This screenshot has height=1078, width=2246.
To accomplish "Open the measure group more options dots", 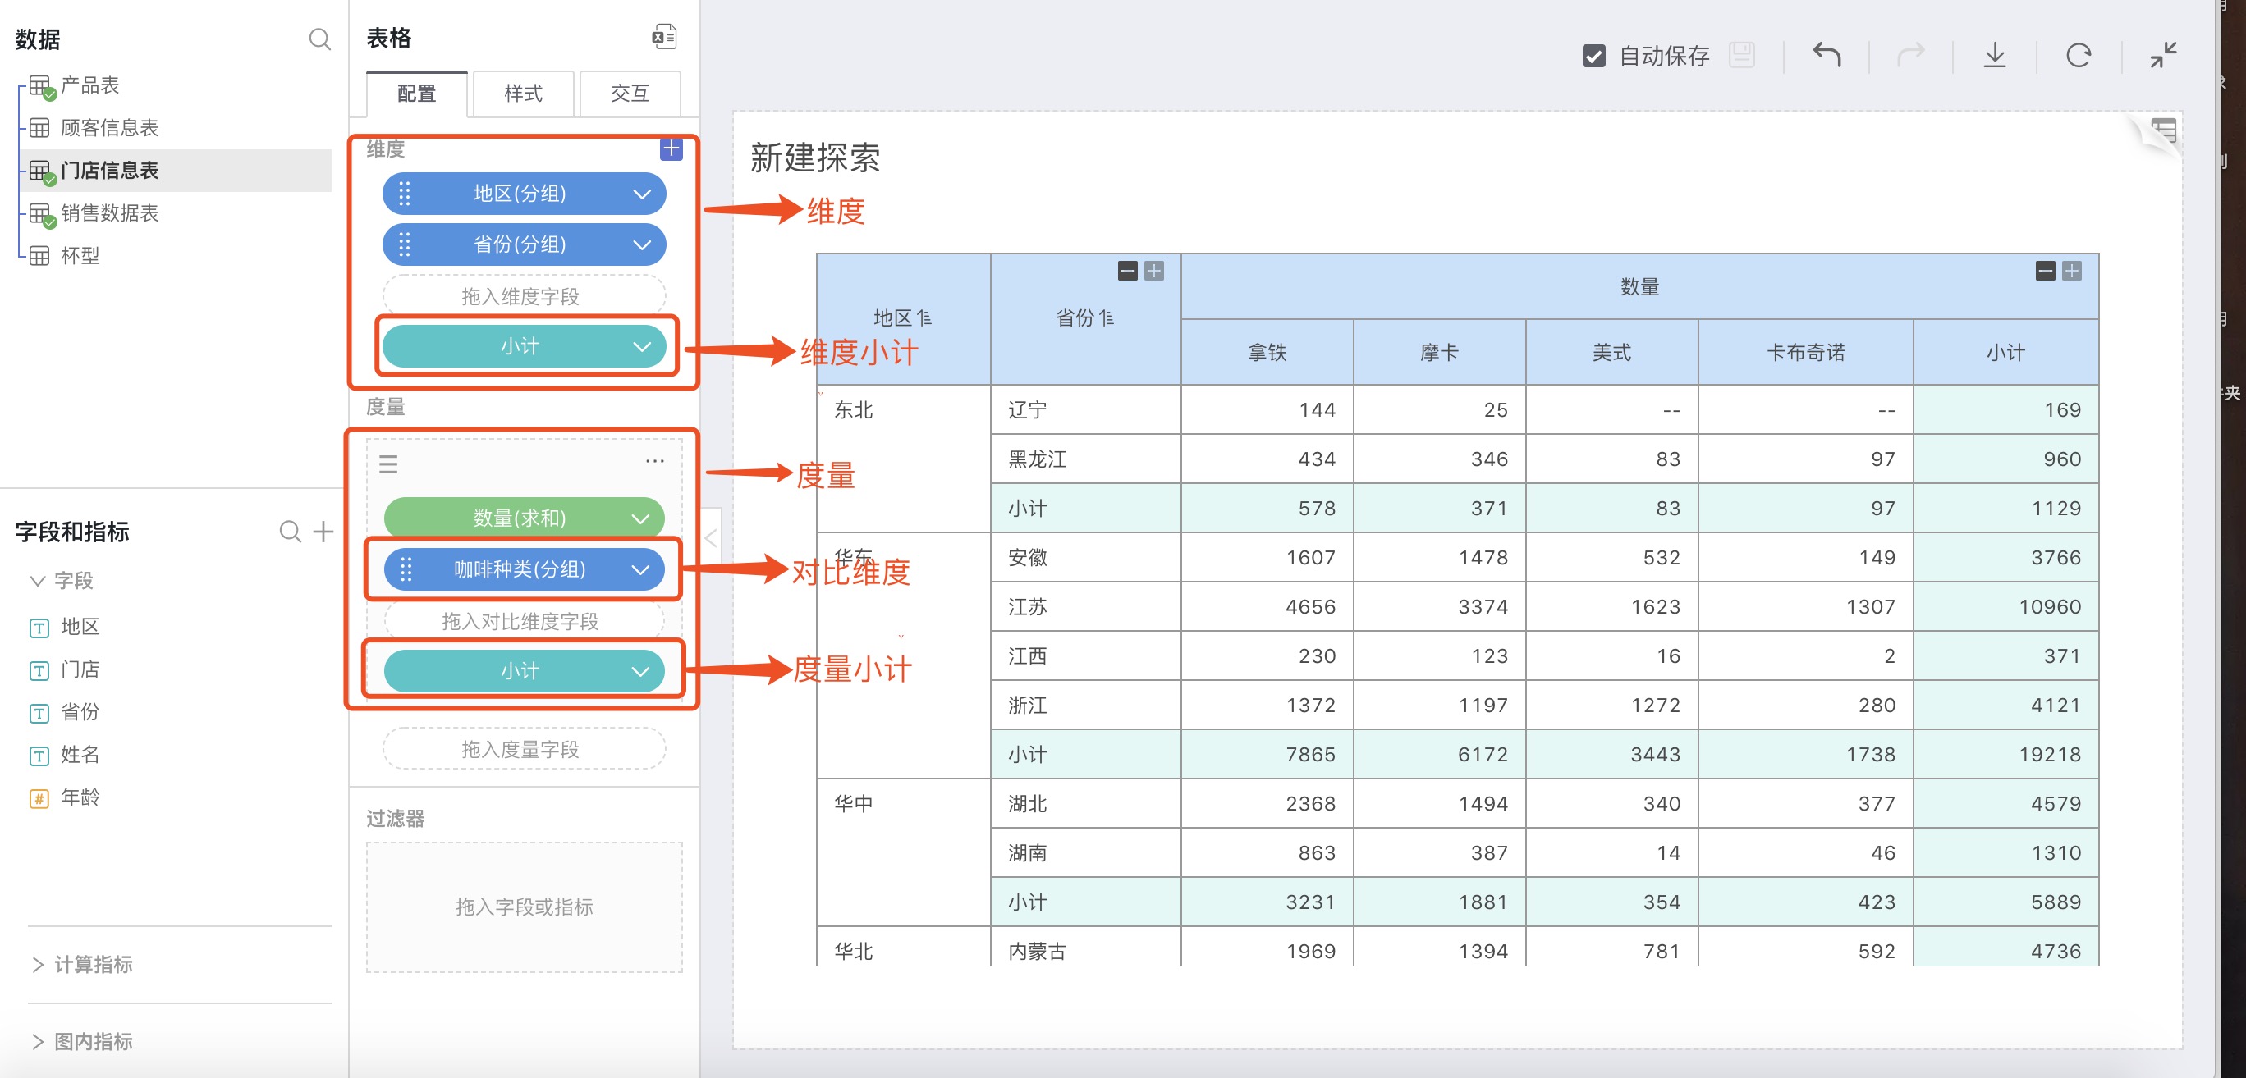I will (655, 461).
